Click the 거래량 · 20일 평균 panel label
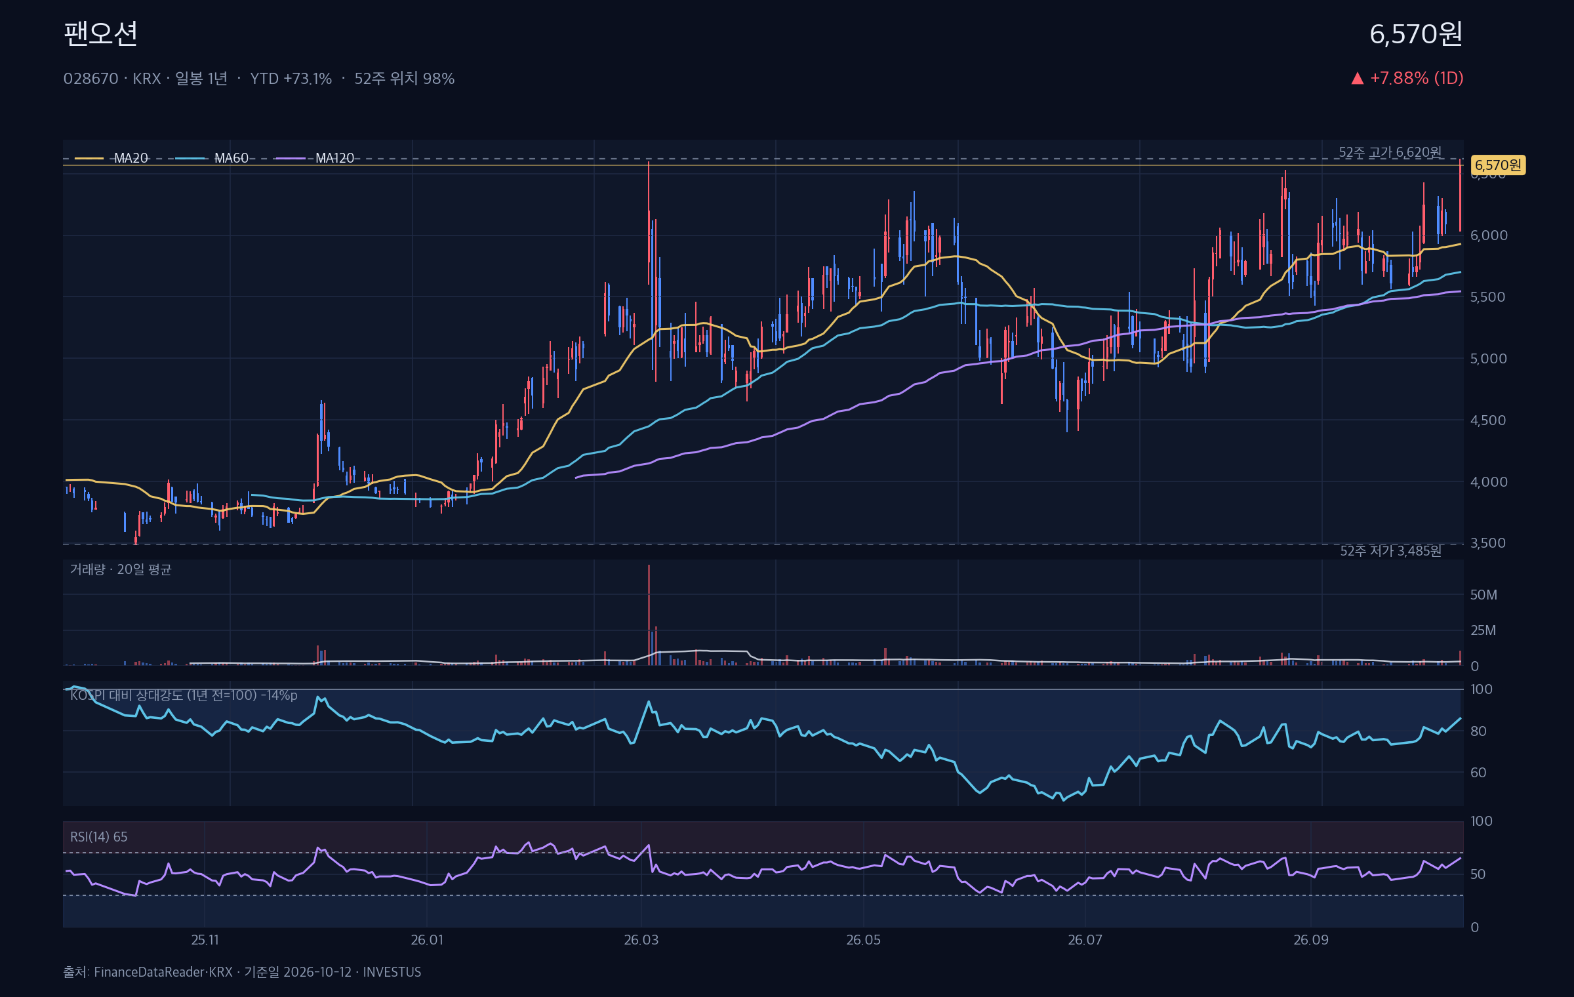Screen dimensions: 1574x997 click(121, 569)
